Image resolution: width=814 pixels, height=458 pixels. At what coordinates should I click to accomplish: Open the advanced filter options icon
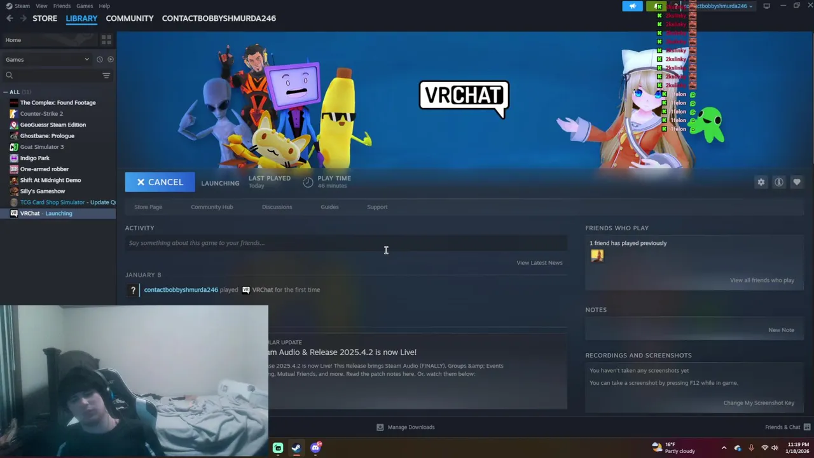(106, 75)
